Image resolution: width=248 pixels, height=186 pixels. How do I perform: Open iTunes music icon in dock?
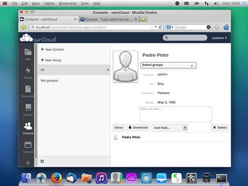point(101,178)
